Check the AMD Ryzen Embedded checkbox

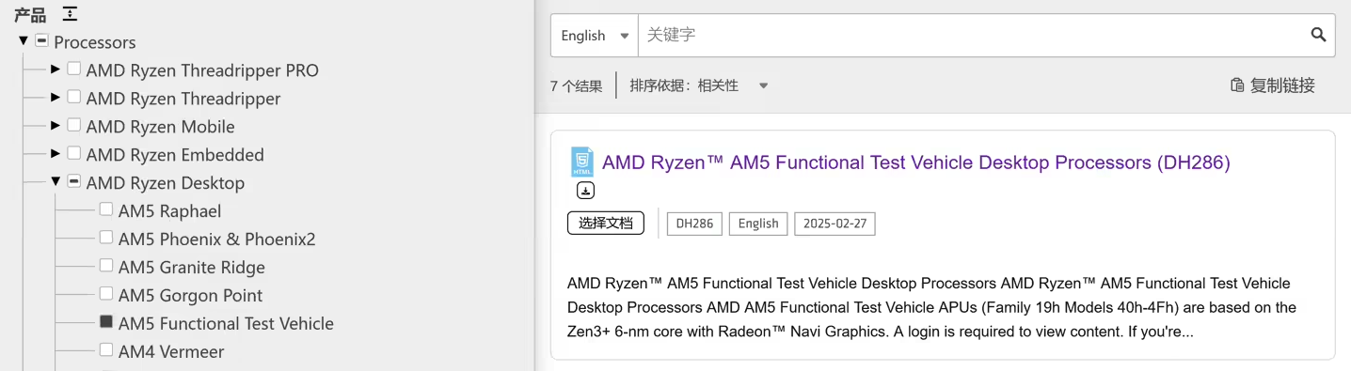click(x=73, y=153)
